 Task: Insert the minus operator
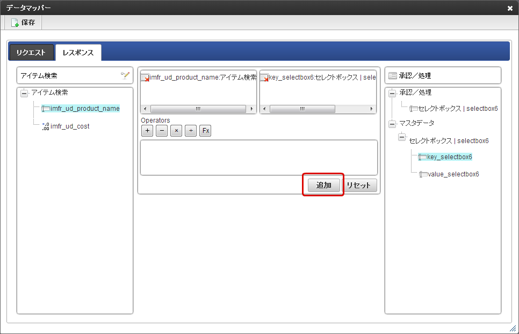click(x=162, y=131)
